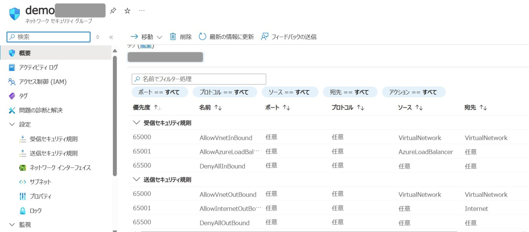
Task: Click the 名前でフィルター処理 filter field
Action: click(199, 79)
